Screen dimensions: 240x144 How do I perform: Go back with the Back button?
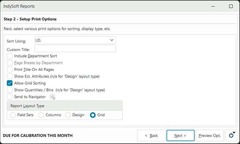151,135
